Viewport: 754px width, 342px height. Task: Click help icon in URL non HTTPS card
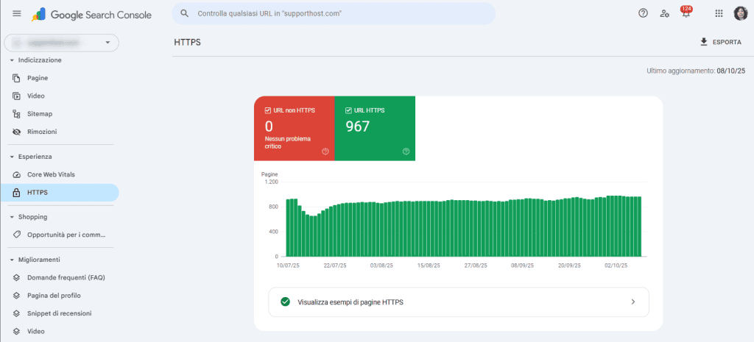coord(325,152)
